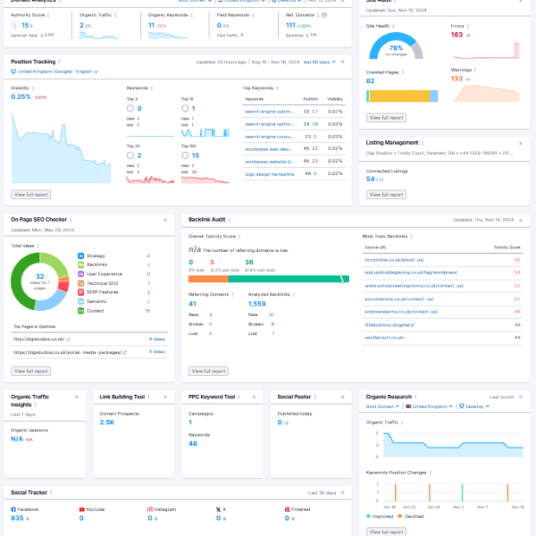
Task: View full report in Listing Management
Action: (386, 195)
